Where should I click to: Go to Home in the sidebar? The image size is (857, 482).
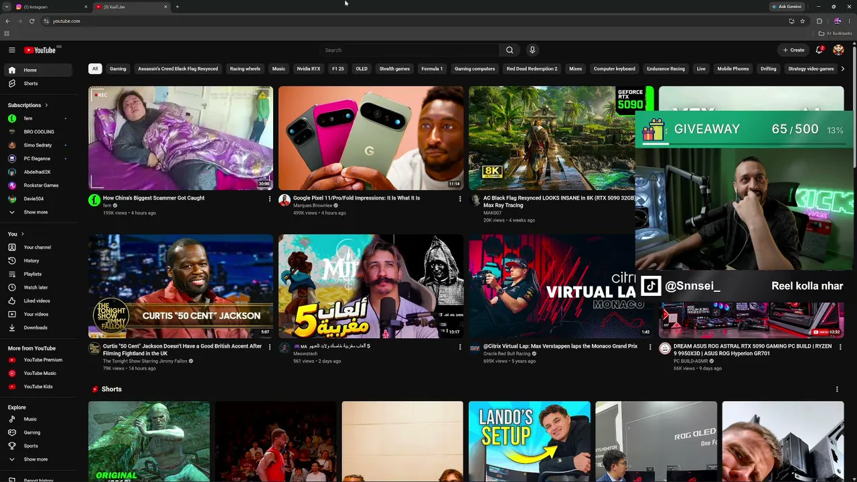pyautogui.click(x=40, y=70)
